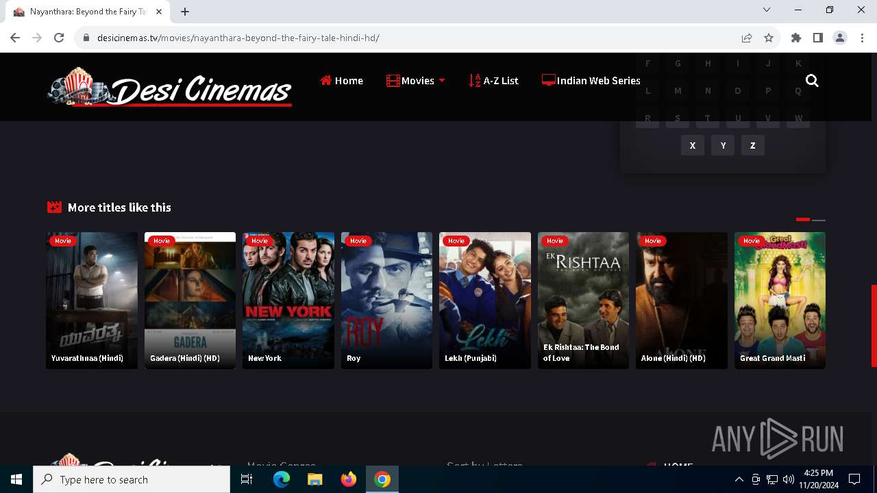Open File Explorer from taskbar

[x=314, y=479]
